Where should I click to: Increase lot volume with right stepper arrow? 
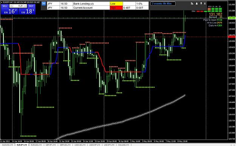(x=25, y=6)
